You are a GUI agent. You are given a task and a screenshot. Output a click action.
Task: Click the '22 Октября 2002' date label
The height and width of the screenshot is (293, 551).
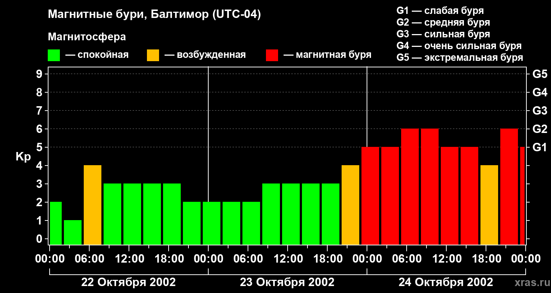click(128, 282)
